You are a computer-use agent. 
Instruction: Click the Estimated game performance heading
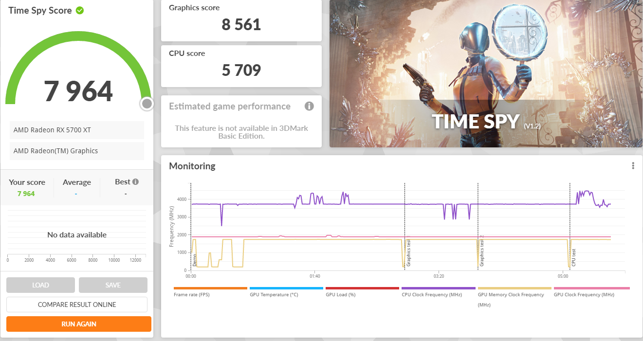(230, 106)
